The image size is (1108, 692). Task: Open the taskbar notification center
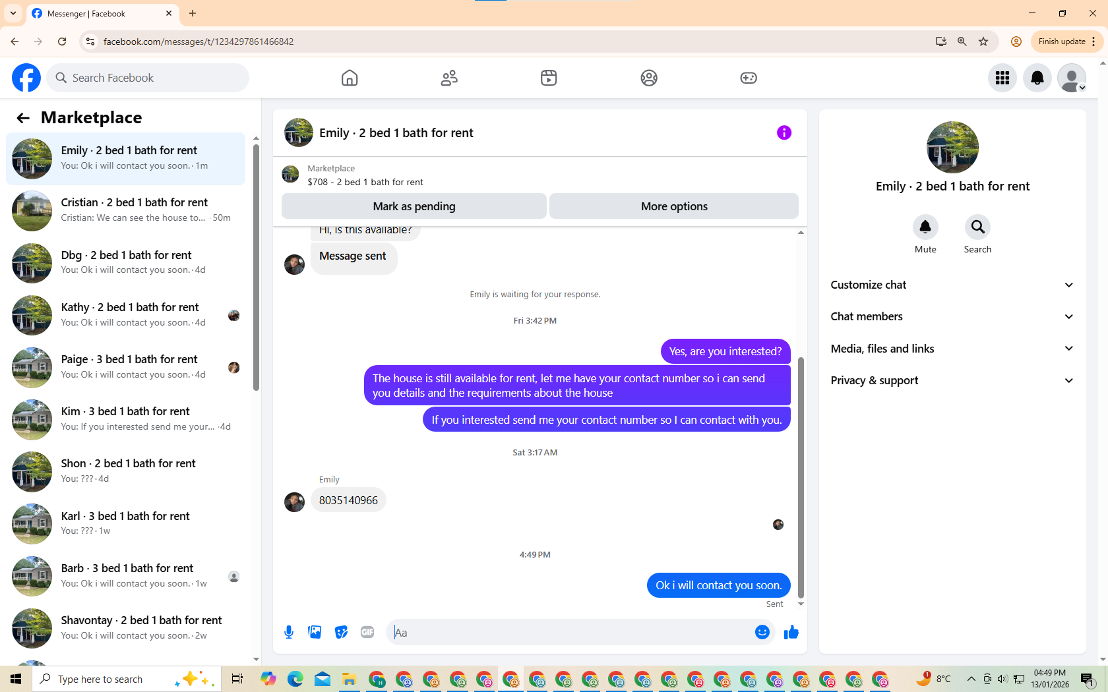click(x=1088, y=679)
